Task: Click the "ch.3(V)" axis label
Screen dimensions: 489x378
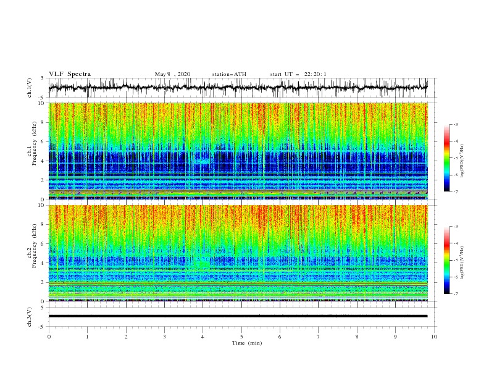Action: click(30, 317)
